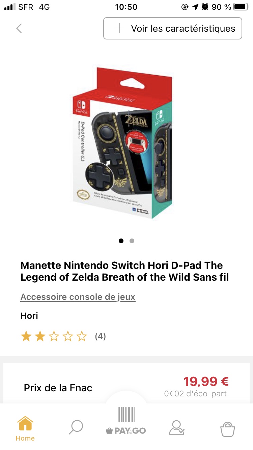Viewport: 253px width, 450px height.
Task: Open the (4) reviews count
Action: point(100,336)
